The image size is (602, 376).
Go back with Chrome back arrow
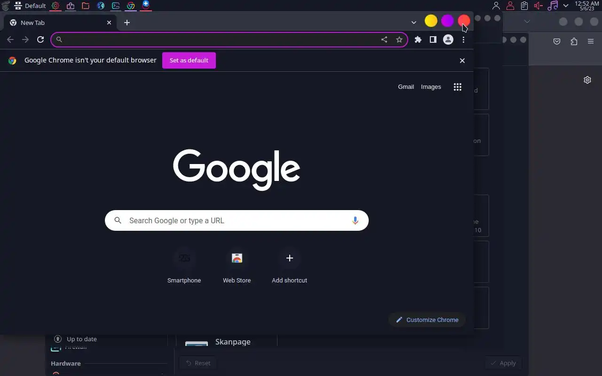(10, 39)
